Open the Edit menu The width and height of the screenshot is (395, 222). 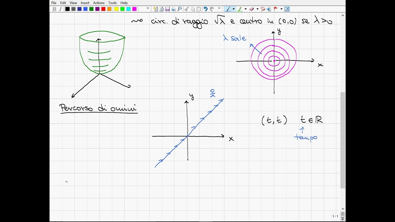tap(63, 3)
